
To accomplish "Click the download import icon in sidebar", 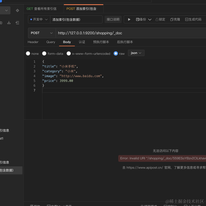I will [9, 22].
